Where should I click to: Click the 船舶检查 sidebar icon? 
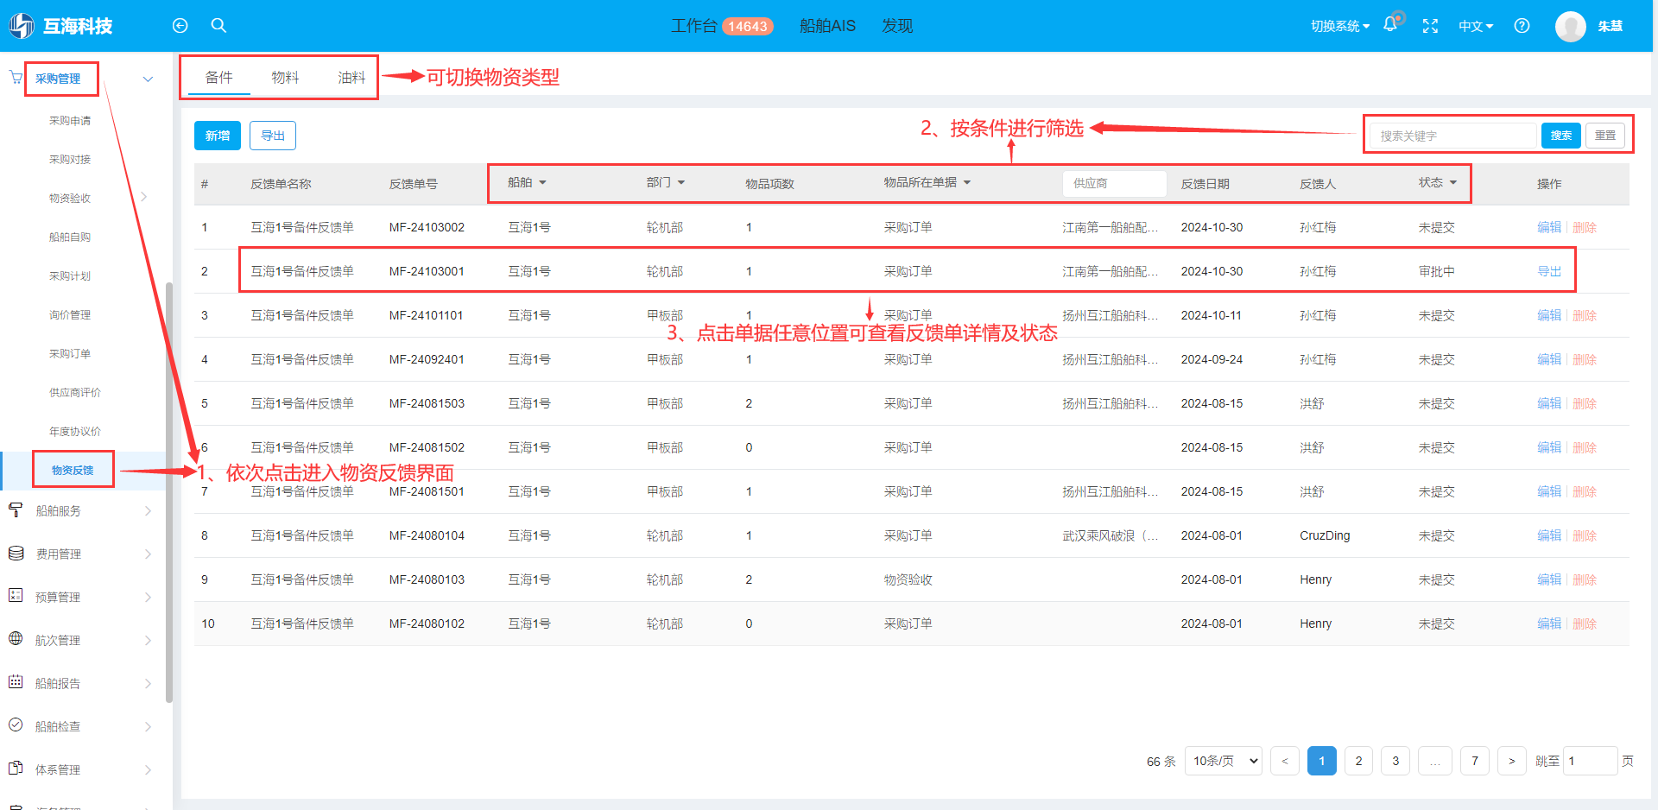click(x=16, y=725)
